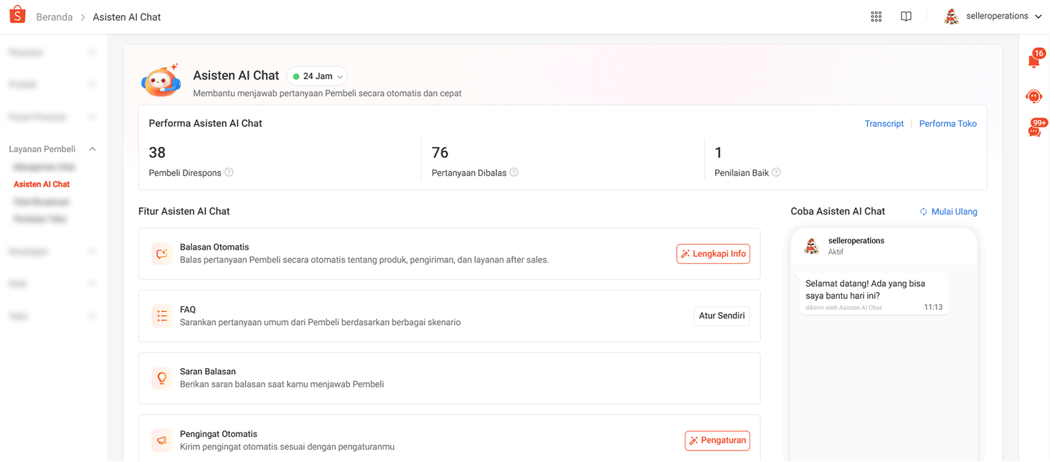Viewport: 1050px width, 462px height.
Task: Click the Shopee logo icon
Action: pos(17,15)
